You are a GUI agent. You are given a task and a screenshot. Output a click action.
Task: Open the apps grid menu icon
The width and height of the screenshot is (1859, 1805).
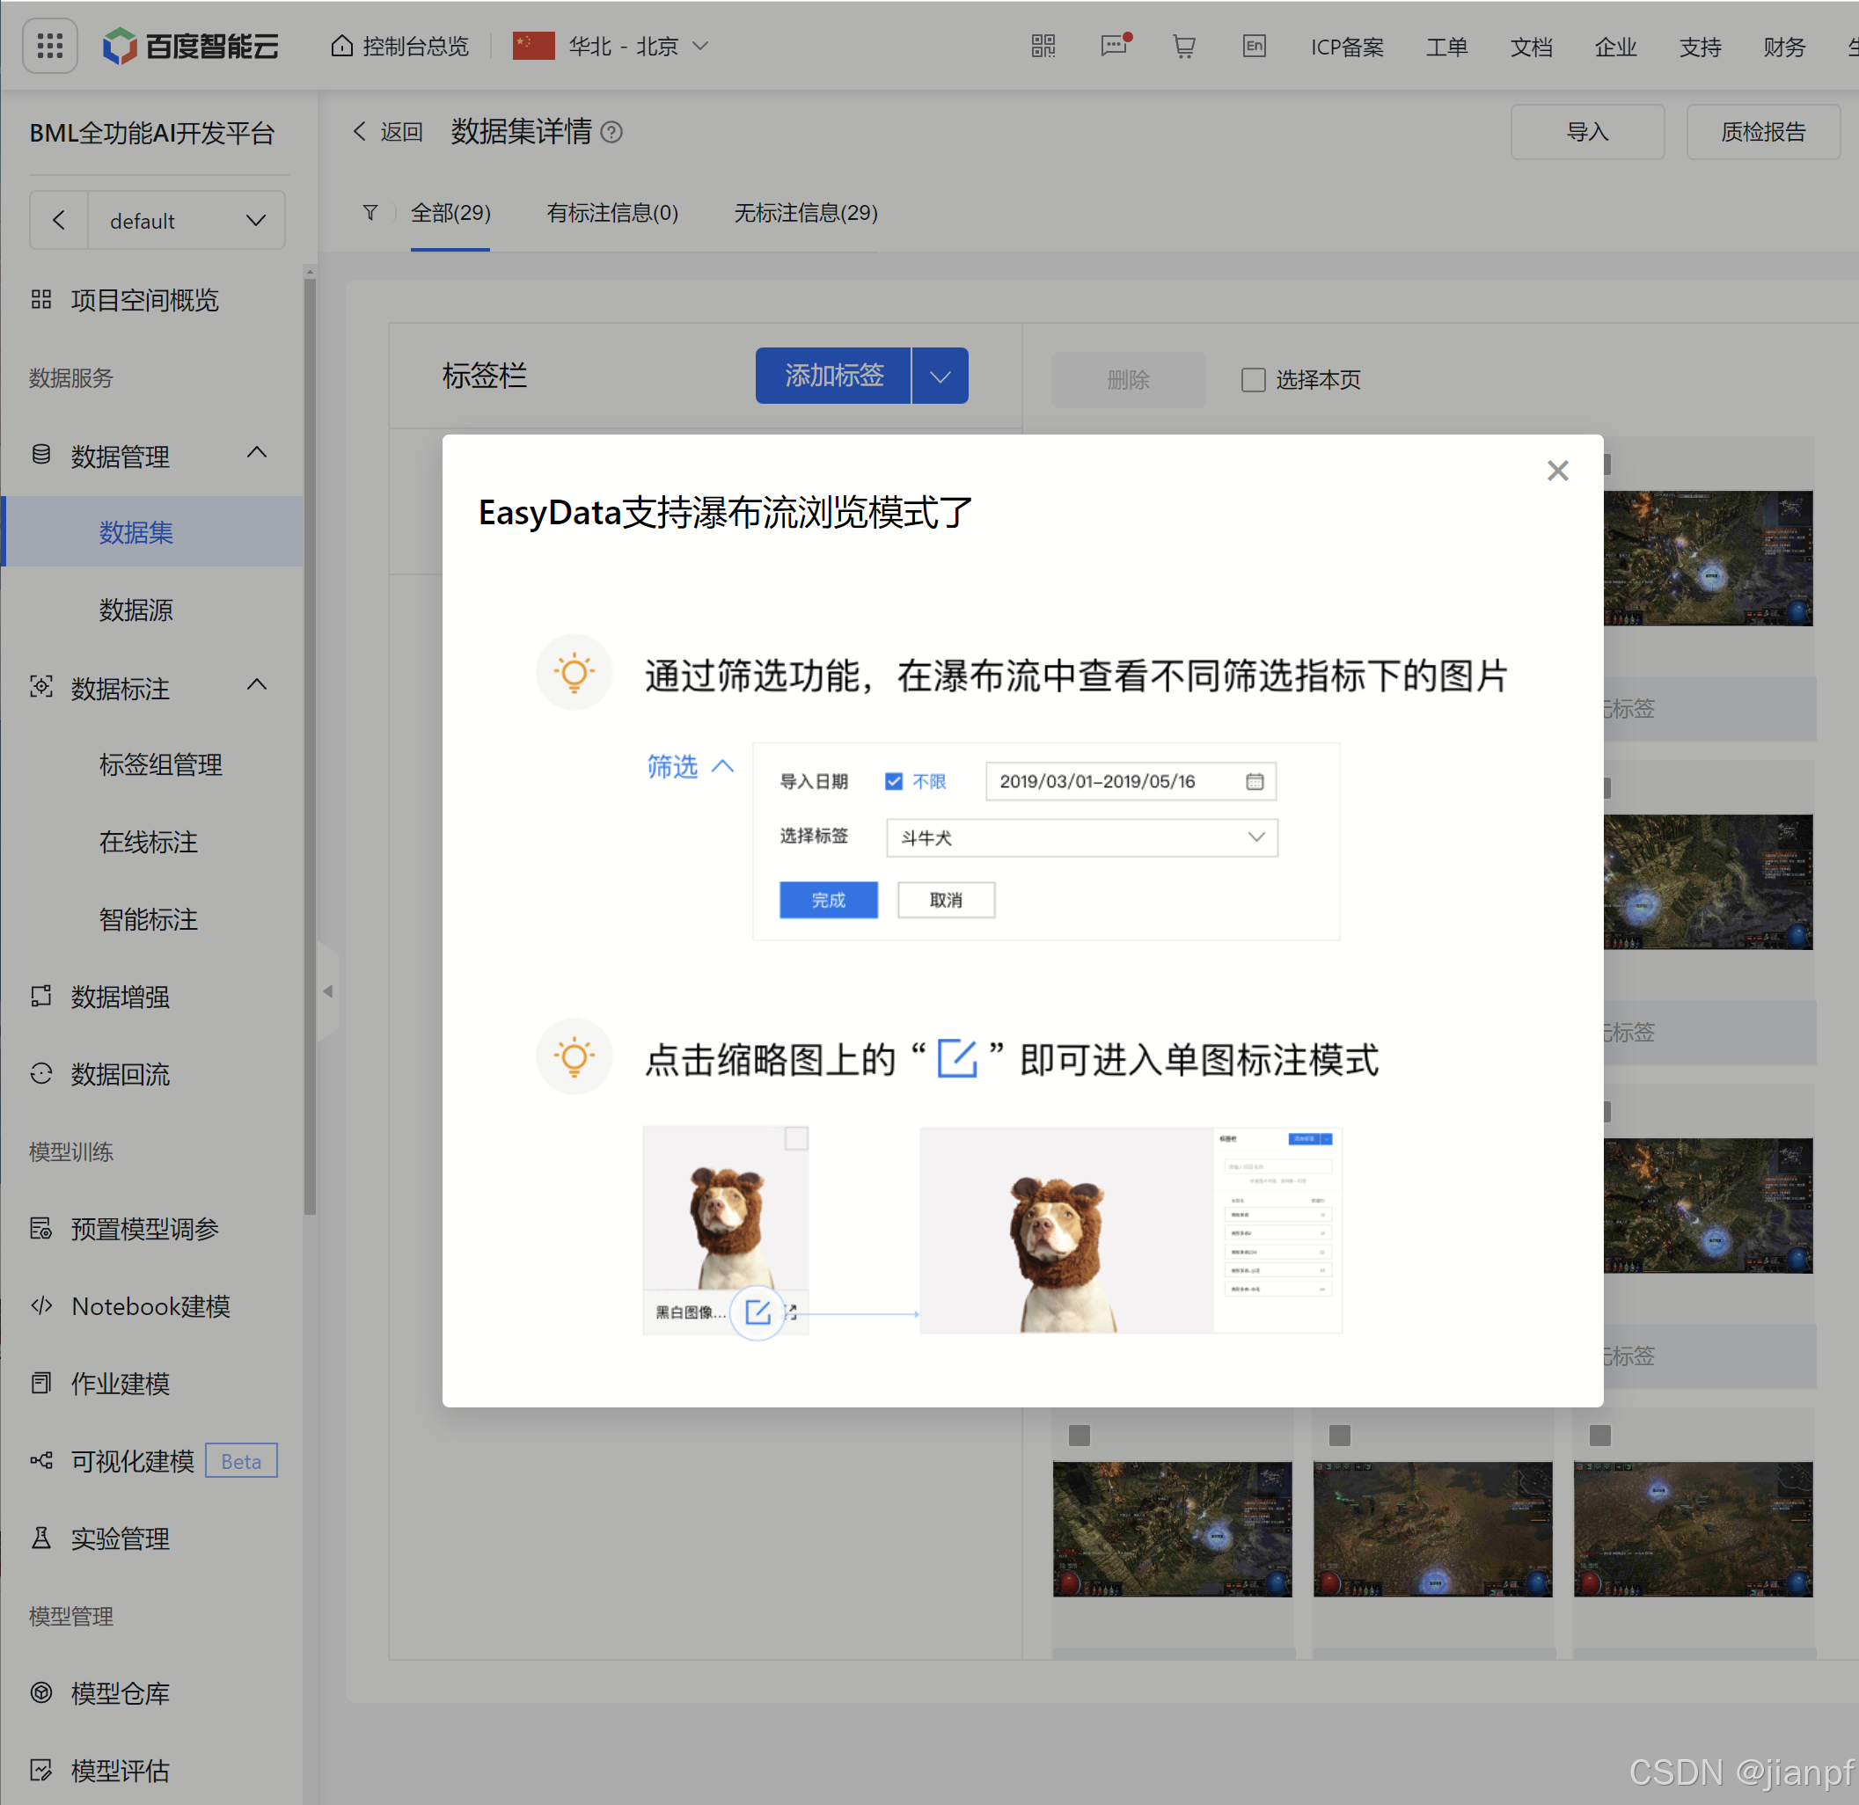[49, 46]
